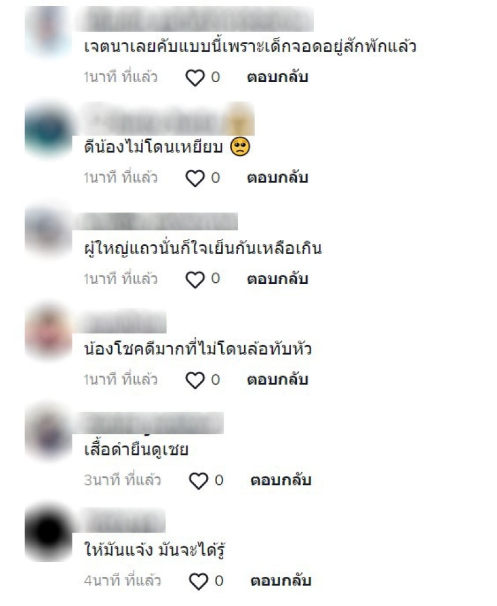Viewport: 497px width, 606px height.
Task: Like the ให้มันแจ้ง มันจะได้รู้ comment
Action: pos(199,582)
